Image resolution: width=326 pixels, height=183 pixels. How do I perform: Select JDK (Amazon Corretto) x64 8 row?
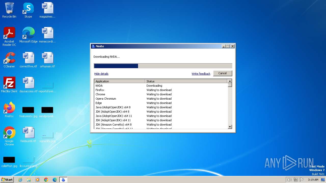[161, 125]
